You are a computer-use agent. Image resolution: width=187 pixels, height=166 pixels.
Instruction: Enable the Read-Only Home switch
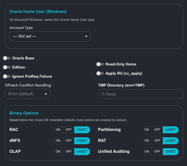100,64
